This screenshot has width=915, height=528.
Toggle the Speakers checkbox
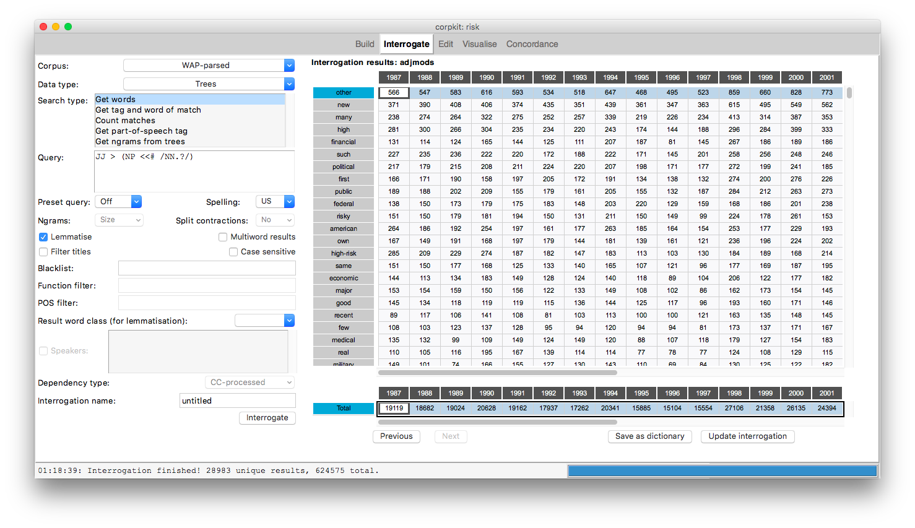point(43,351)
